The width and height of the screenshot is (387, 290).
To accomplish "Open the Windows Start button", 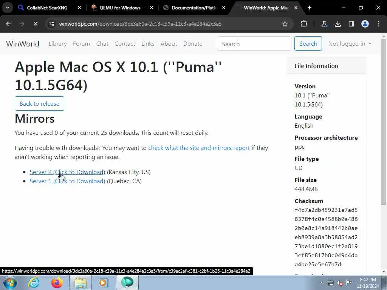I will pos(10,282).
